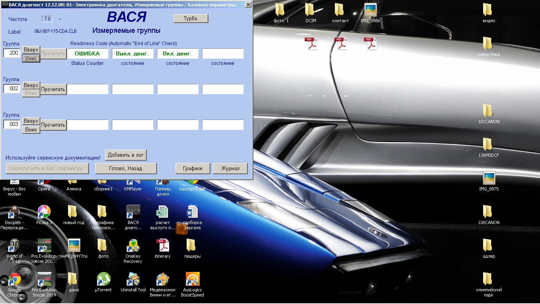Image resolution: width=540 pixels, height=304 pixels.
Task: Select the IMG_8875 image thumbnail
Action: pyautogui.click(x=489, y=179)
